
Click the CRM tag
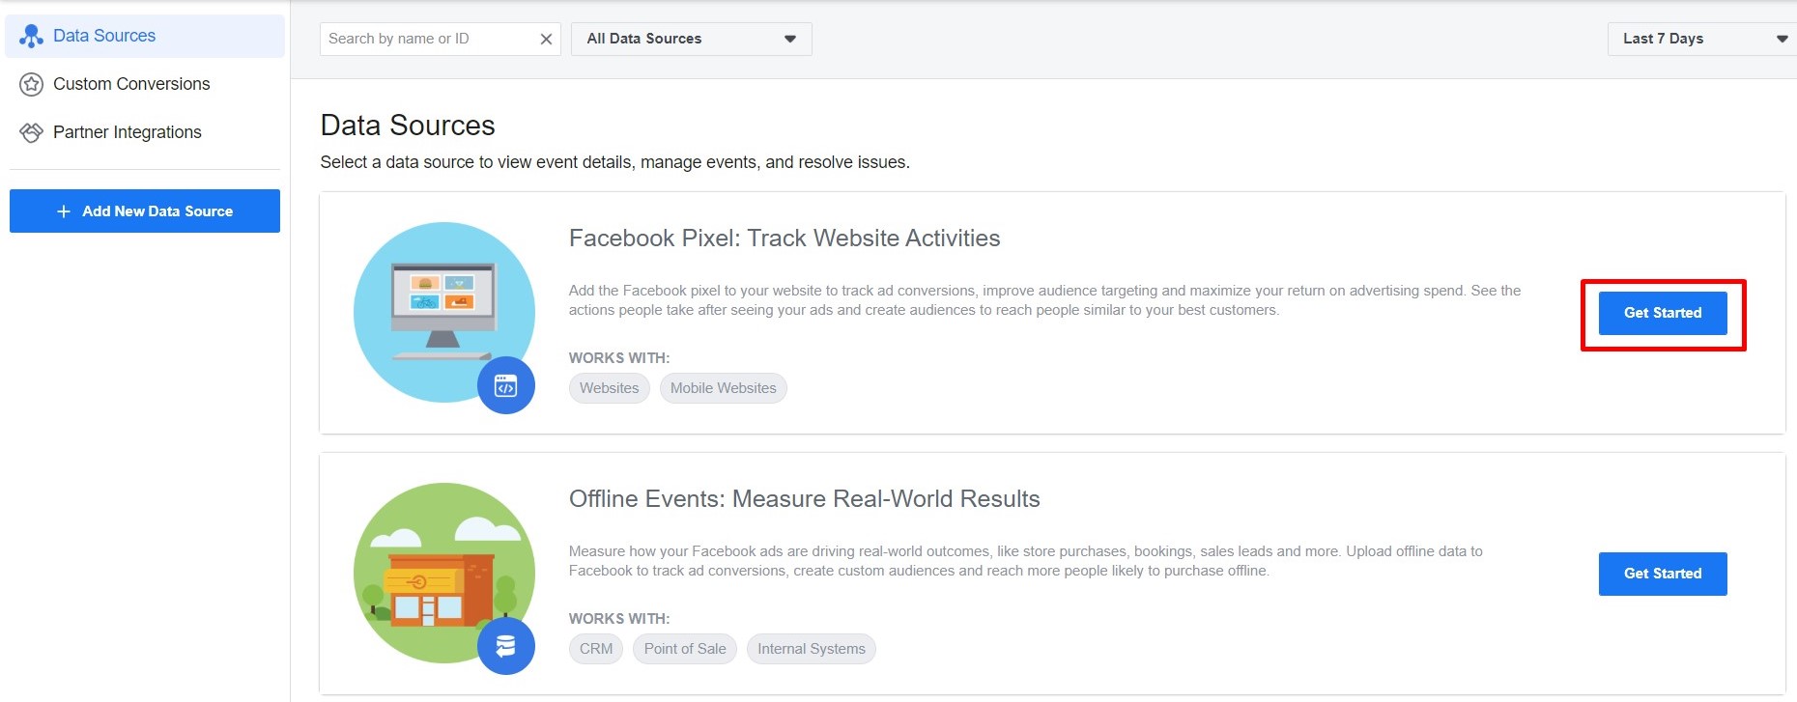coord(596,649)
